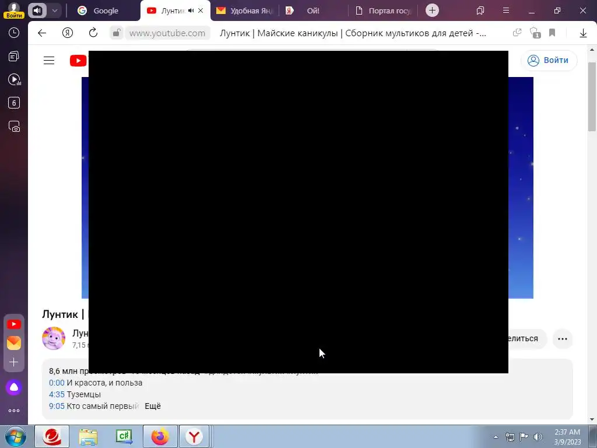Click the network tray icon

click(x=510, y=436)
